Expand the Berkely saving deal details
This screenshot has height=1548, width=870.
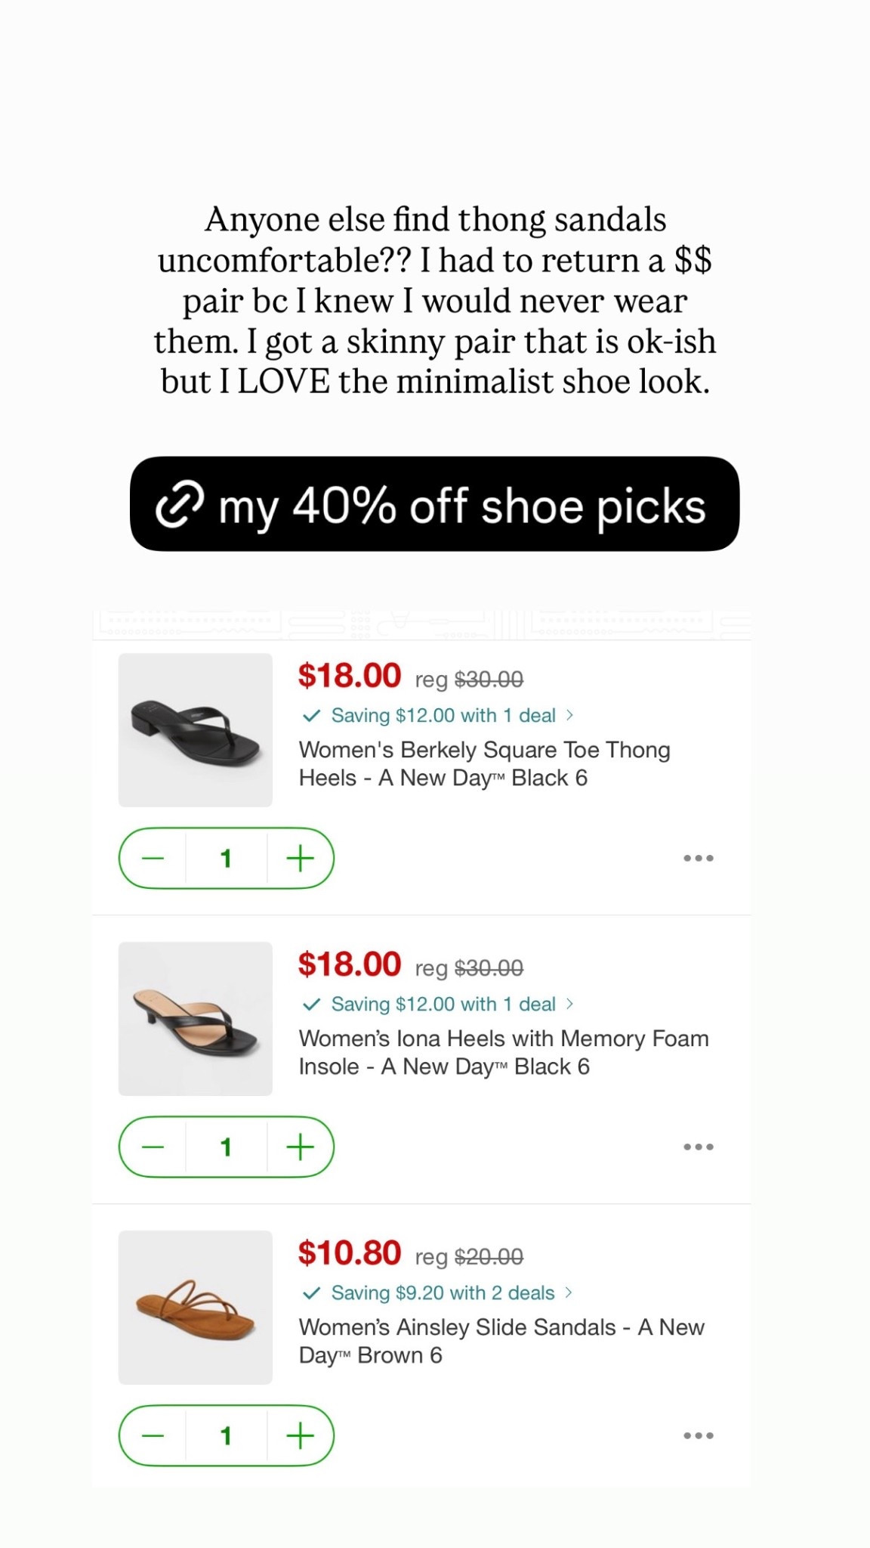tap(438, 715)
